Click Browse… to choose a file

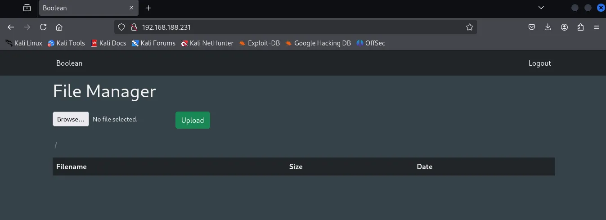tap(71, 119)
